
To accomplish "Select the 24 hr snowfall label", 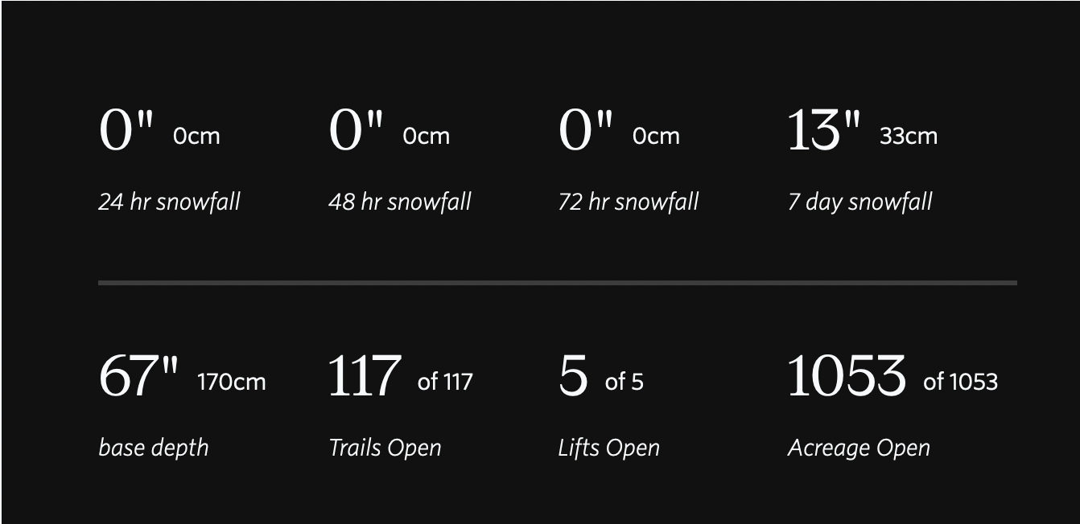I will click(x=169, y=201).
